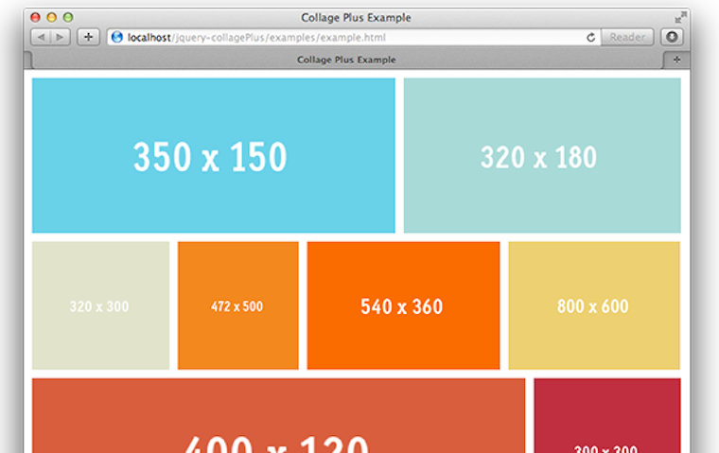
Task: Go forward with the Safari forward arrow
Action: click(60, 37)
